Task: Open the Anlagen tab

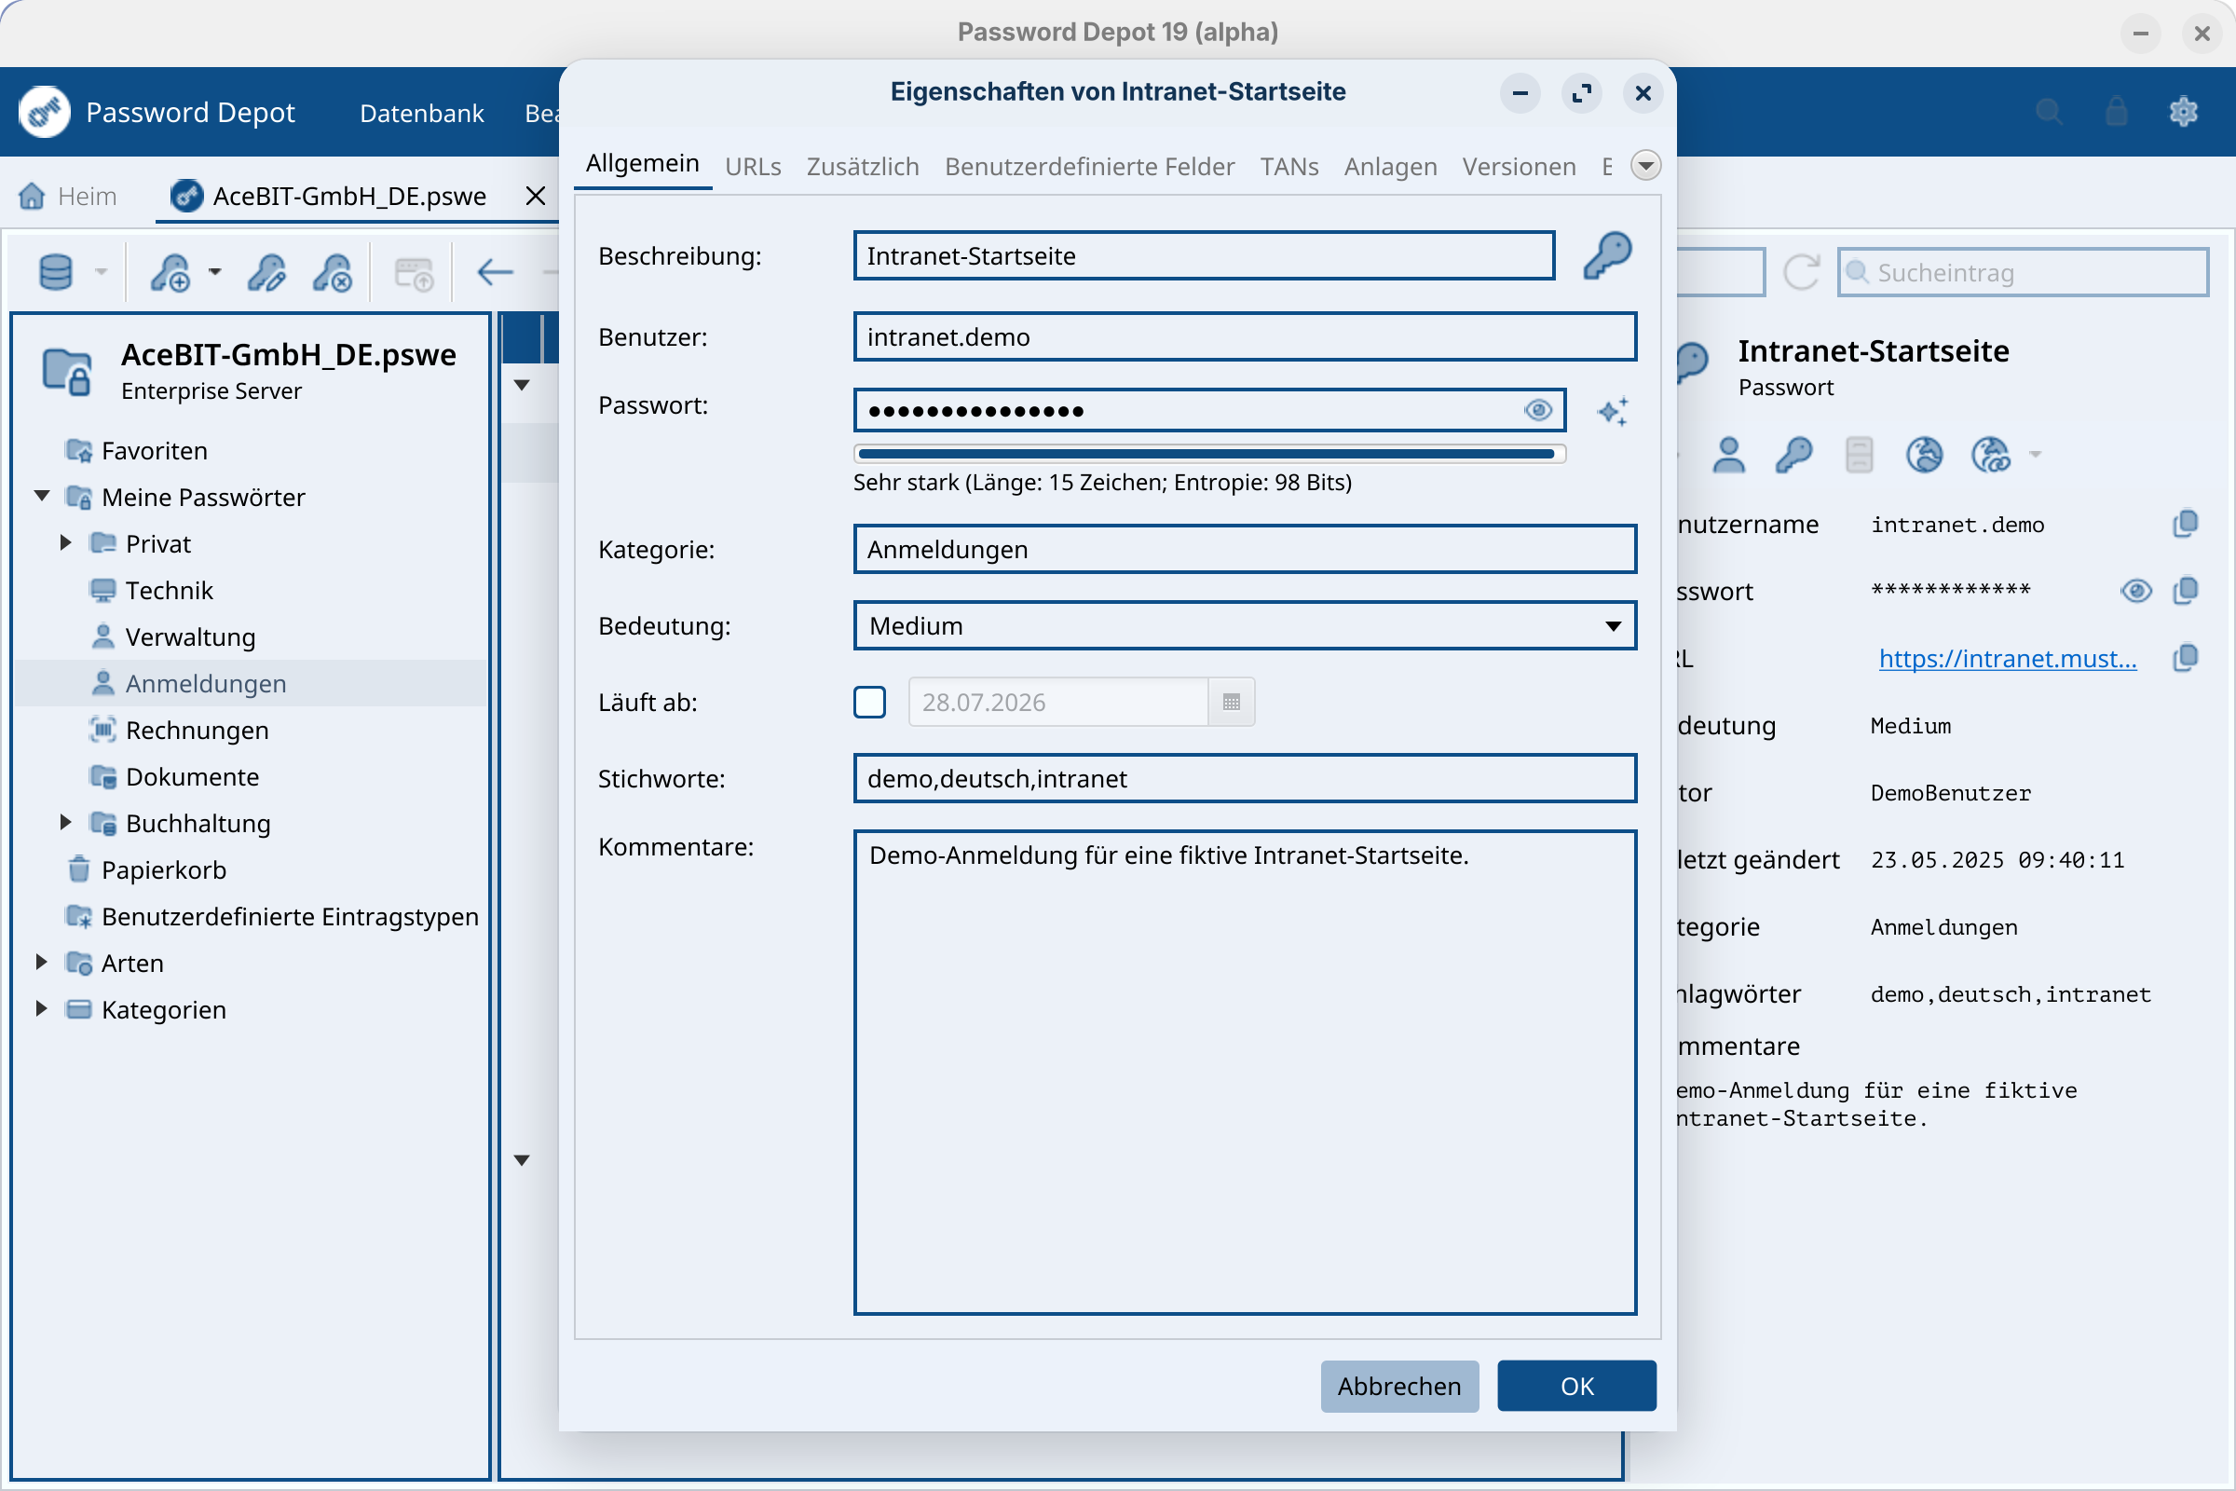Action: [1390, 167]
